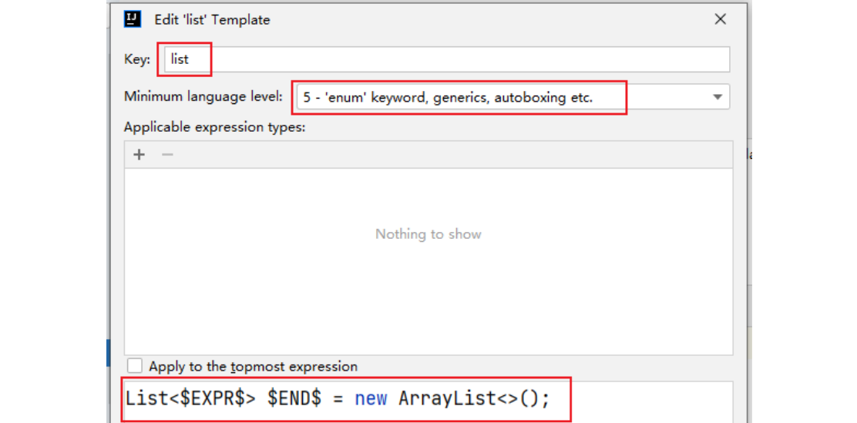Viewport: 857px width, 423px height.
Task: Place cursor on $END$ variable in template
Action: click(x=294, y=399)
